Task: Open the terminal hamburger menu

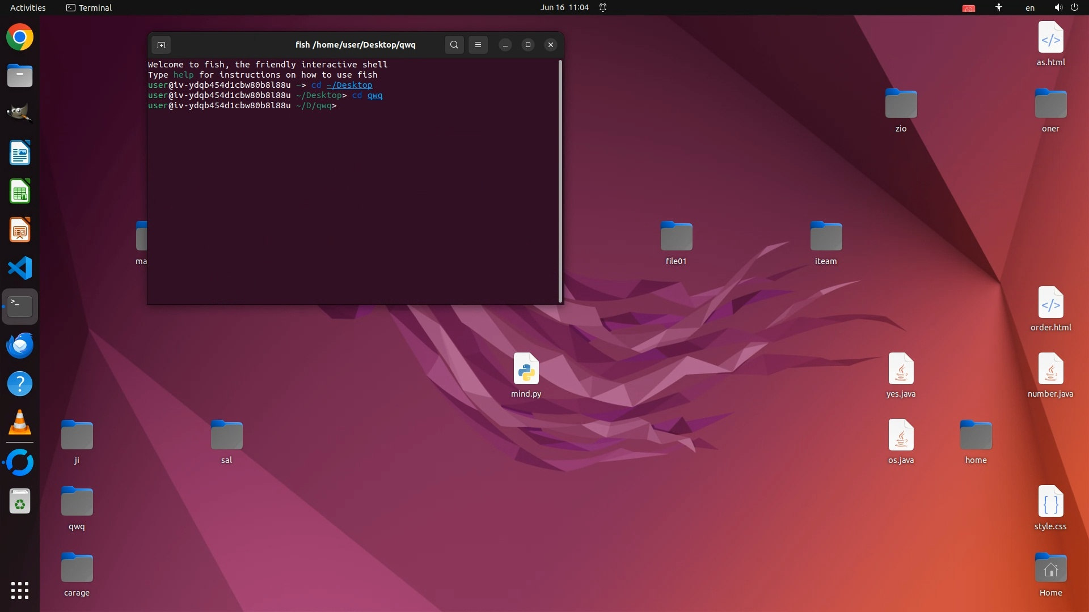Action: point(478,45)
